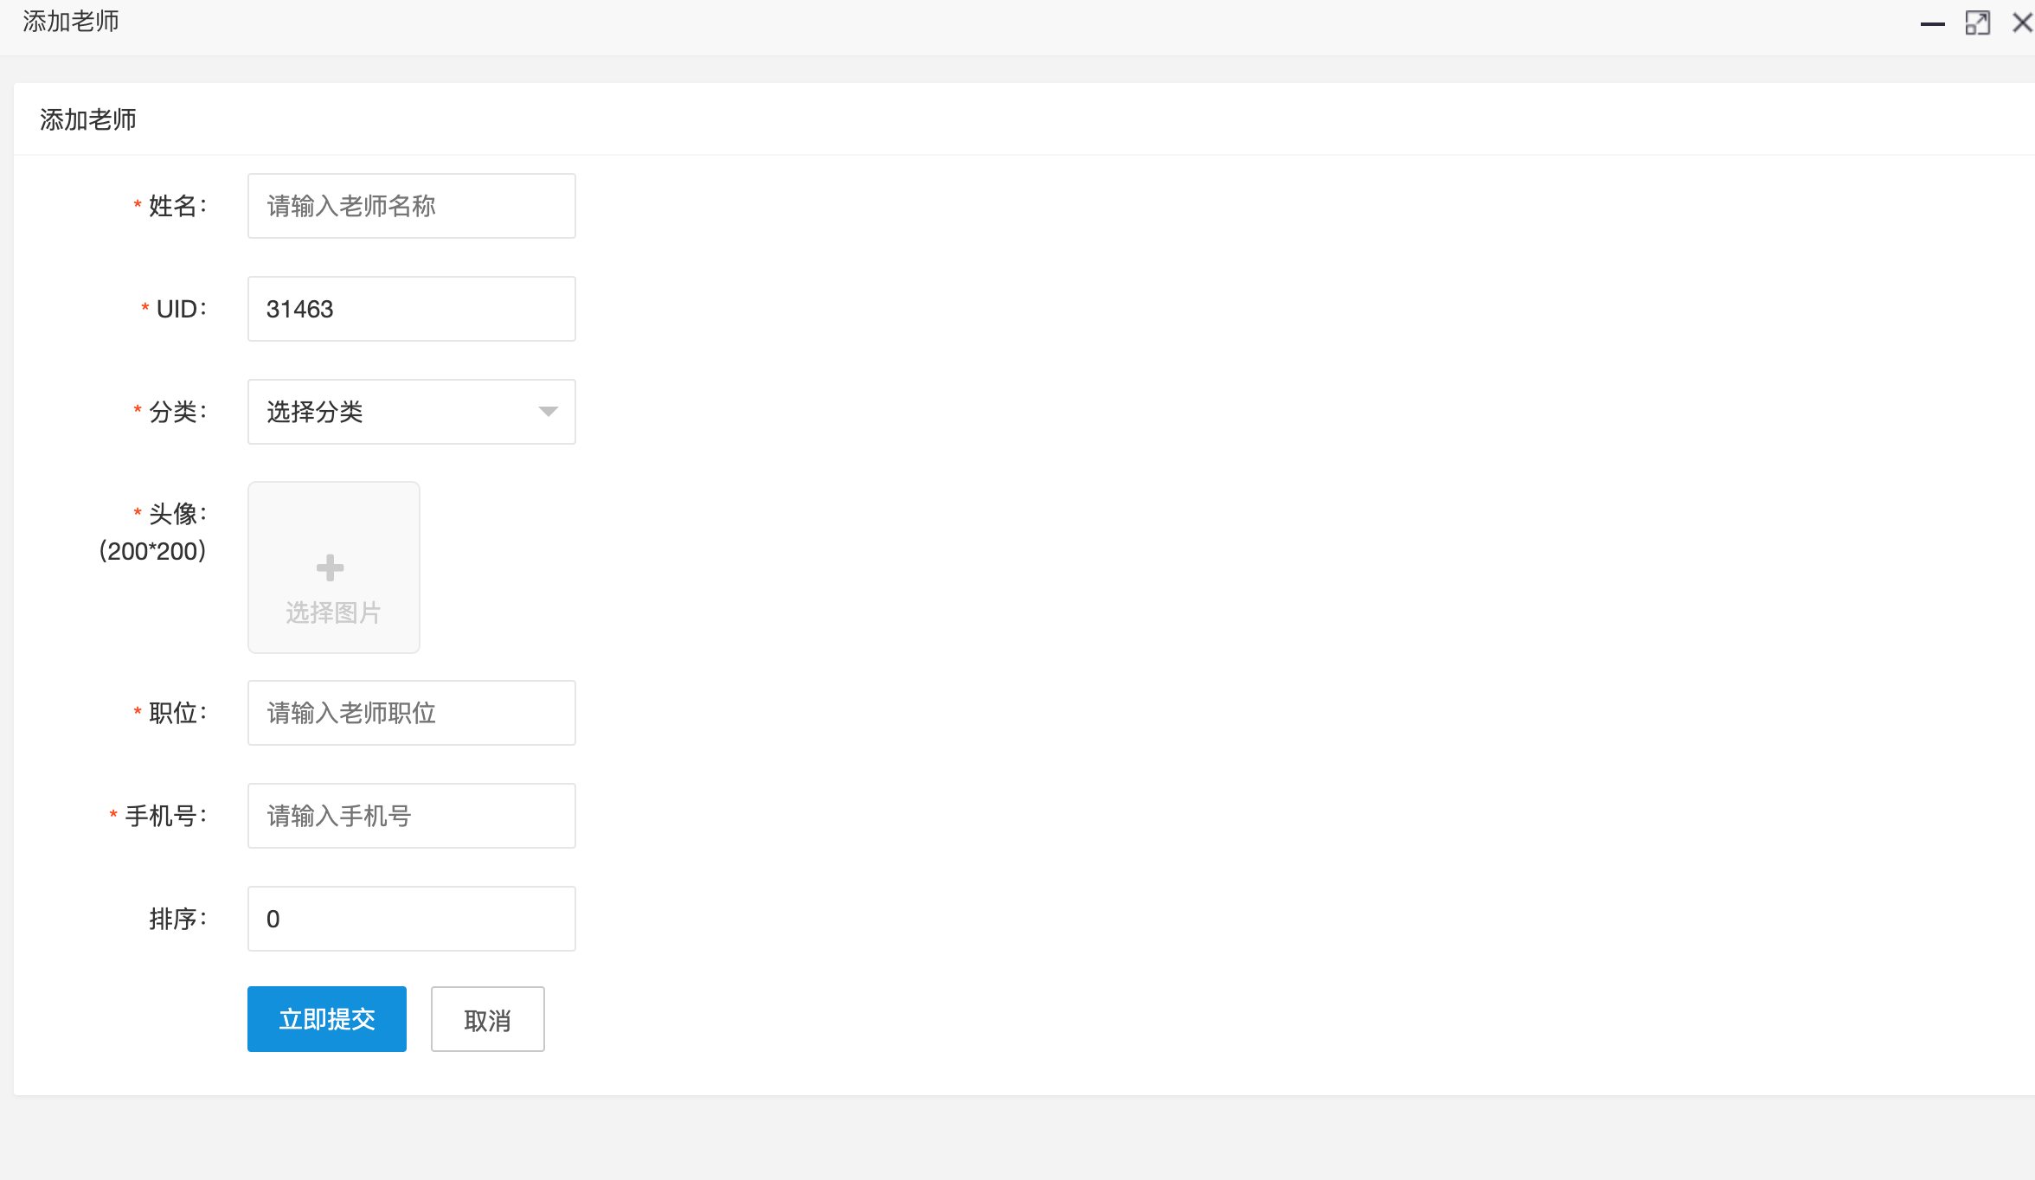Click the UID field containing 31463
The height and width of the screenshot is (1180, 2035).
pyautogui.click(x=412, y=309)
